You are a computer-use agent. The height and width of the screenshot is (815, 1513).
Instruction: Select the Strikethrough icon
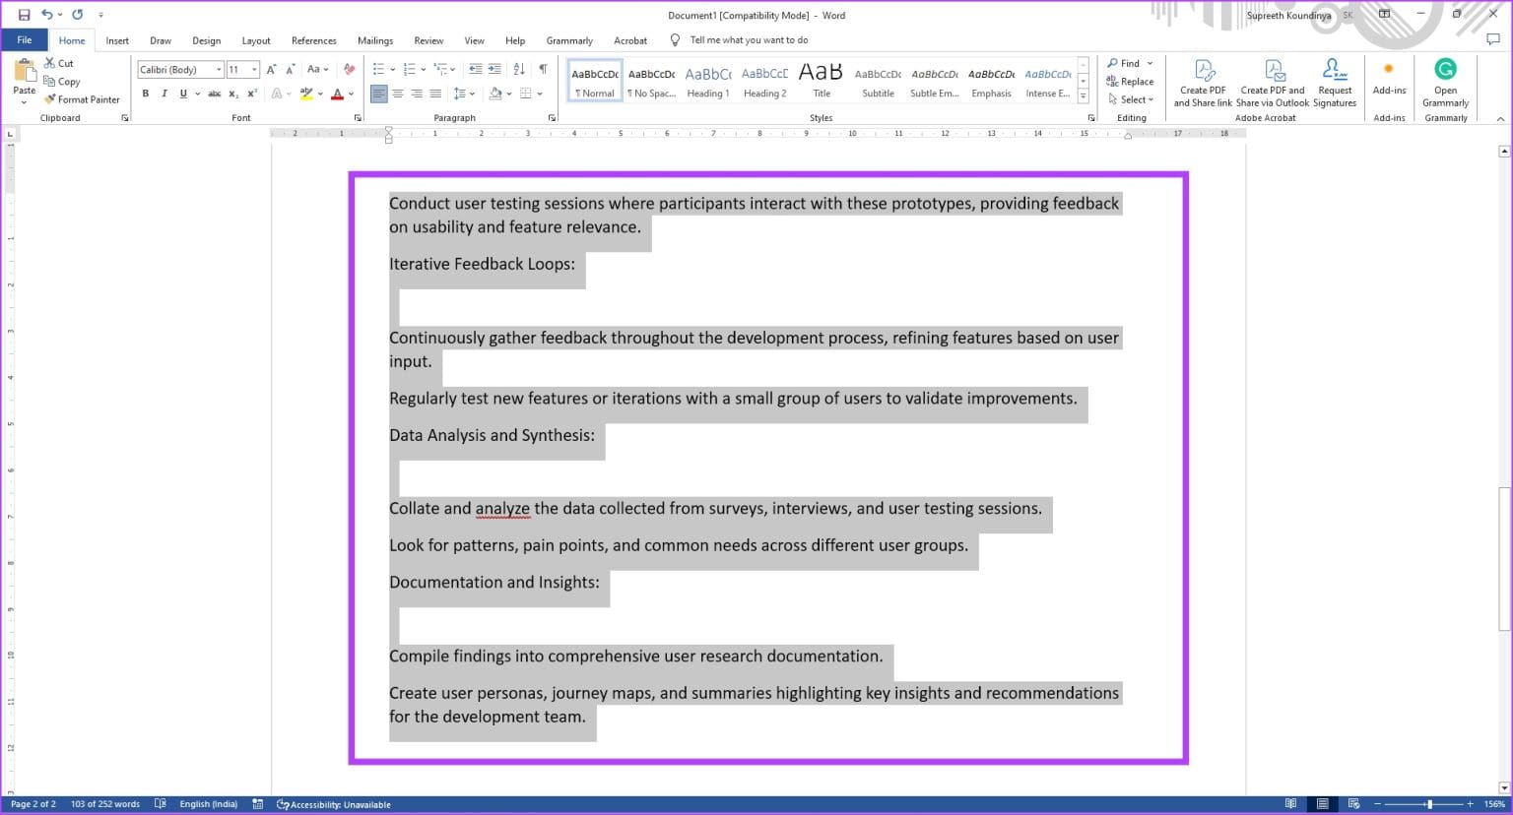point(215,94)
